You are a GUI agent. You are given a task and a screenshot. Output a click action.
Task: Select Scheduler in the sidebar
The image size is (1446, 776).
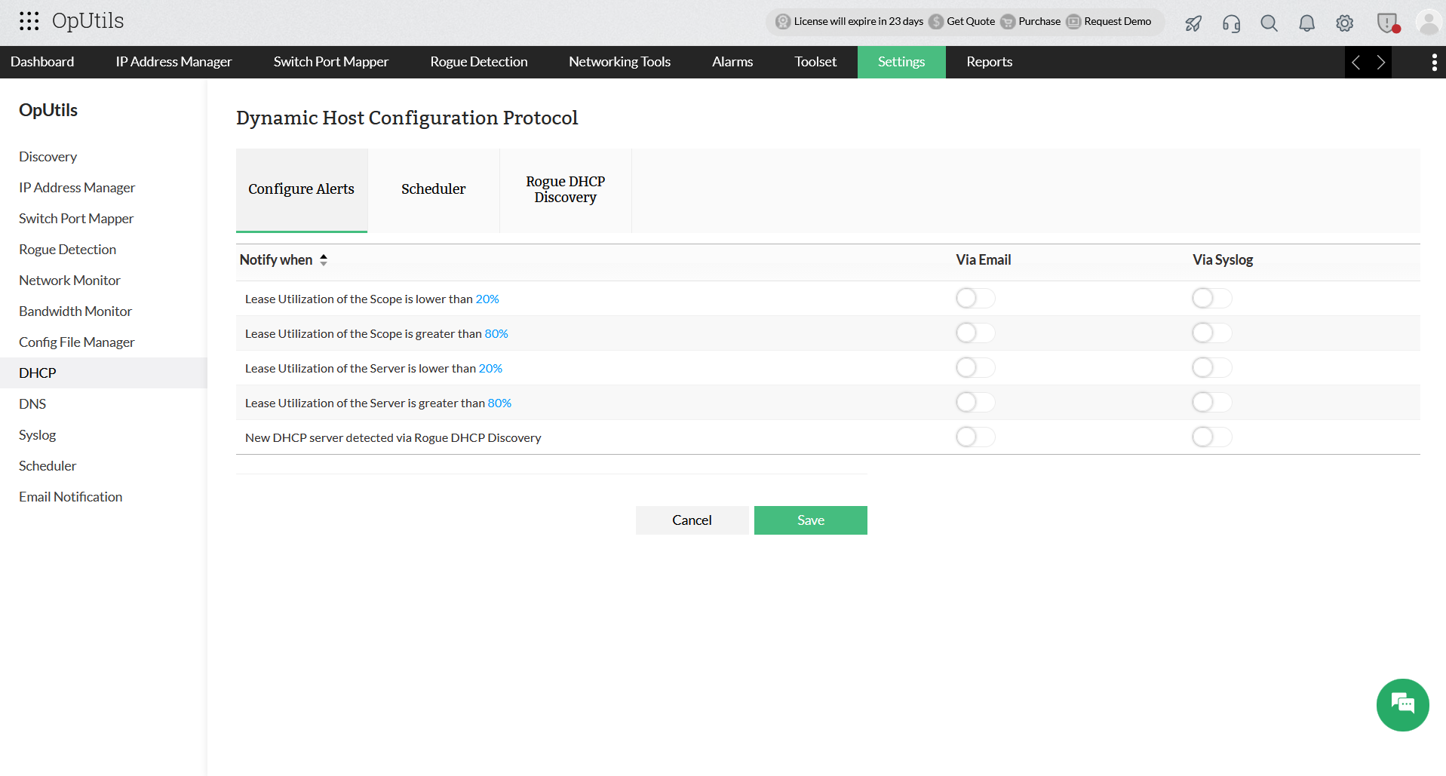pyautogui.click(x=103, y=466)
